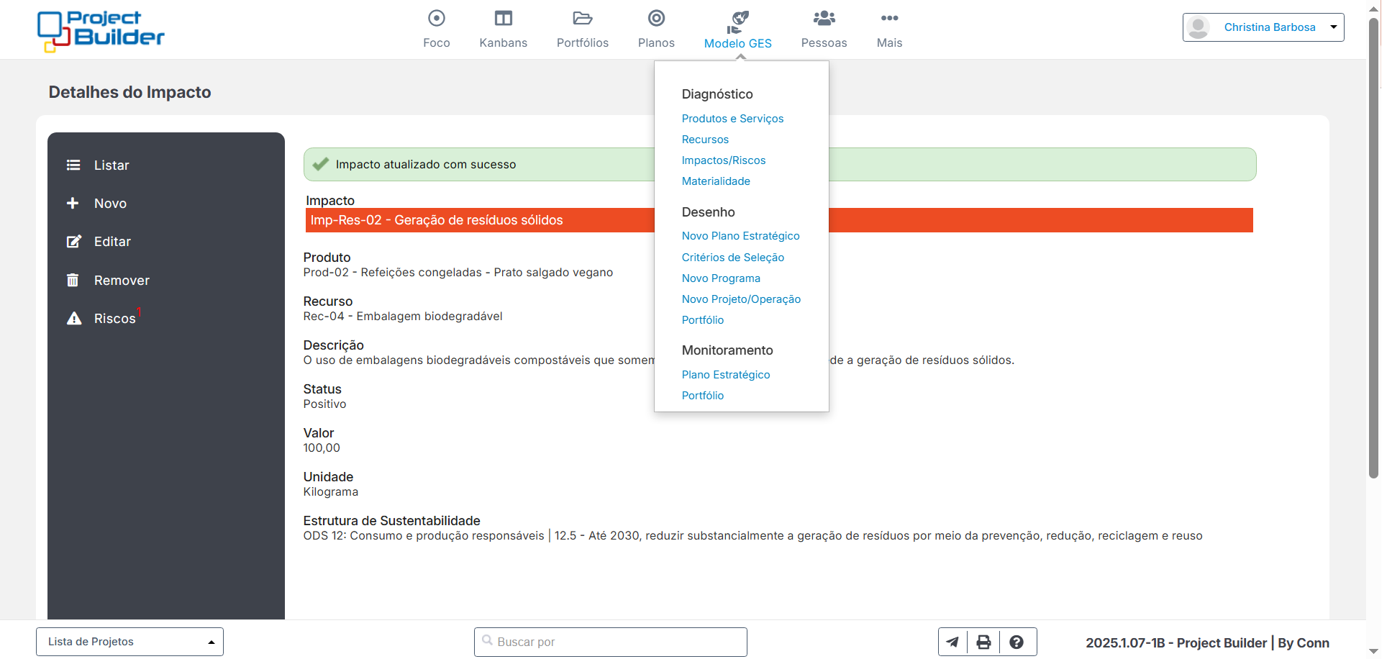
Task: Open the Pessoas people icon
Action: pos(824,18)
